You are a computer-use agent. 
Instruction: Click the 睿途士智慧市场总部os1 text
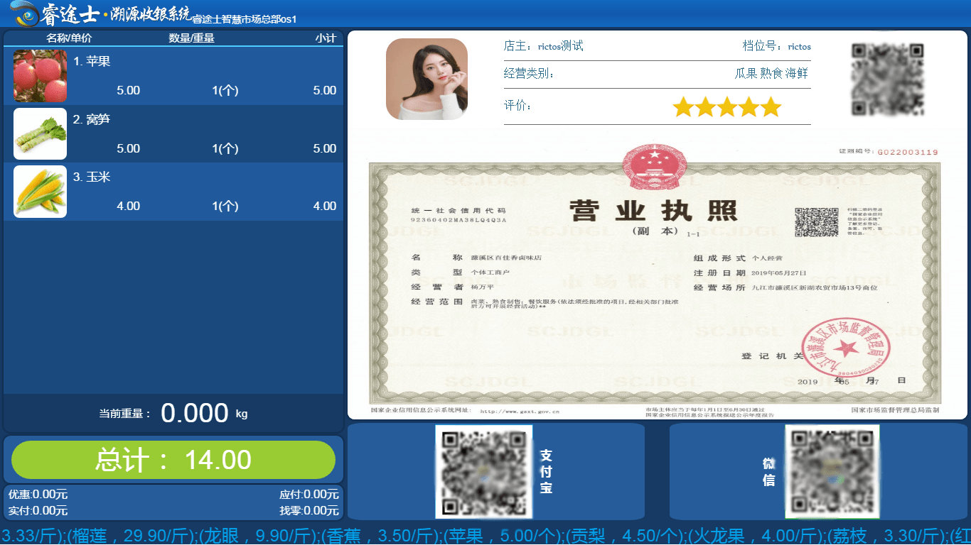click(245, 19)
